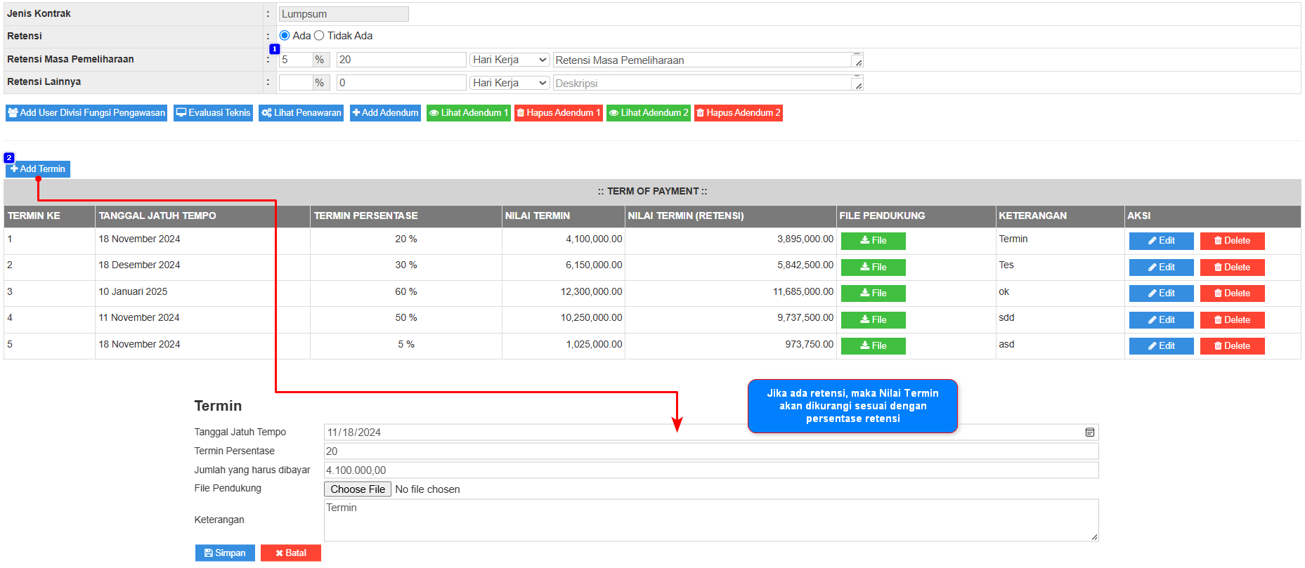View Lihat Adendum 1

[x=468, y=113]
